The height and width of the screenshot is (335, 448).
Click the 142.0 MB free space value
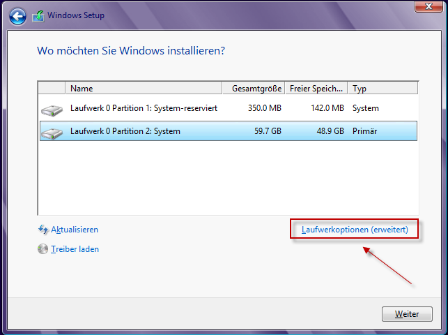[x=327, y=108]
